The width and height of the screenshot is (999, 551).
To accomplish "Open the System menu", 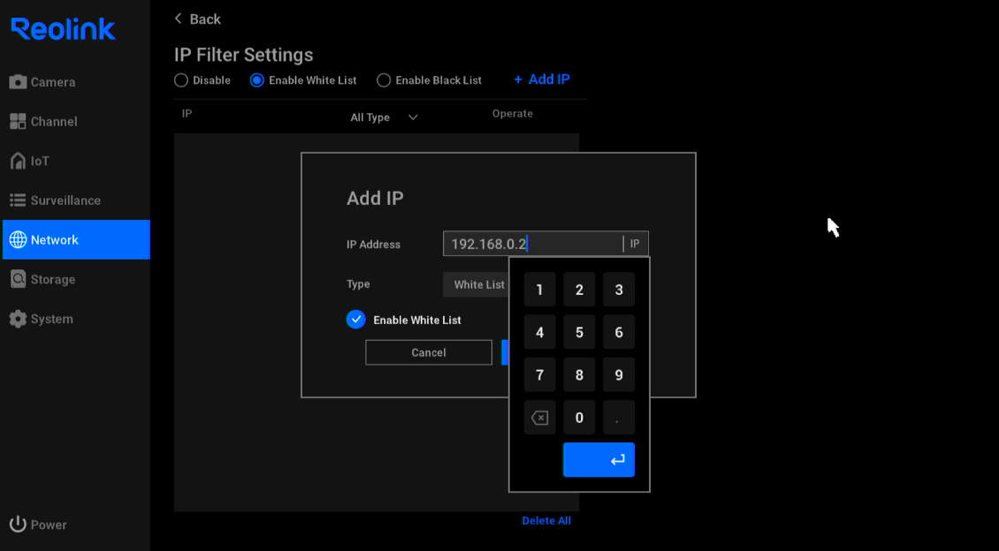I will click(75, 319).
